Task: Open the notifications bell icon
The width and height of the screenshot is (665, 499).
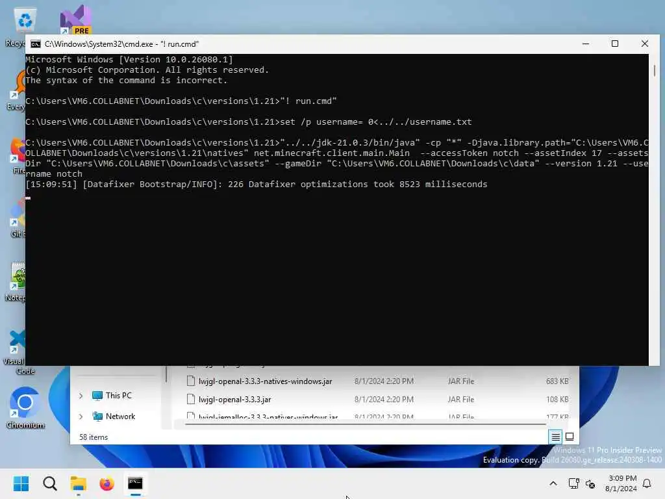Action: click(x=647, y=483)
